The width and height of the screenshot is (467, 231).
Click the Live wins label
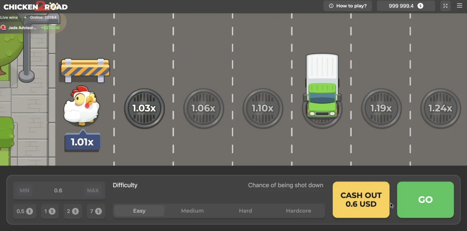[9, 18]
